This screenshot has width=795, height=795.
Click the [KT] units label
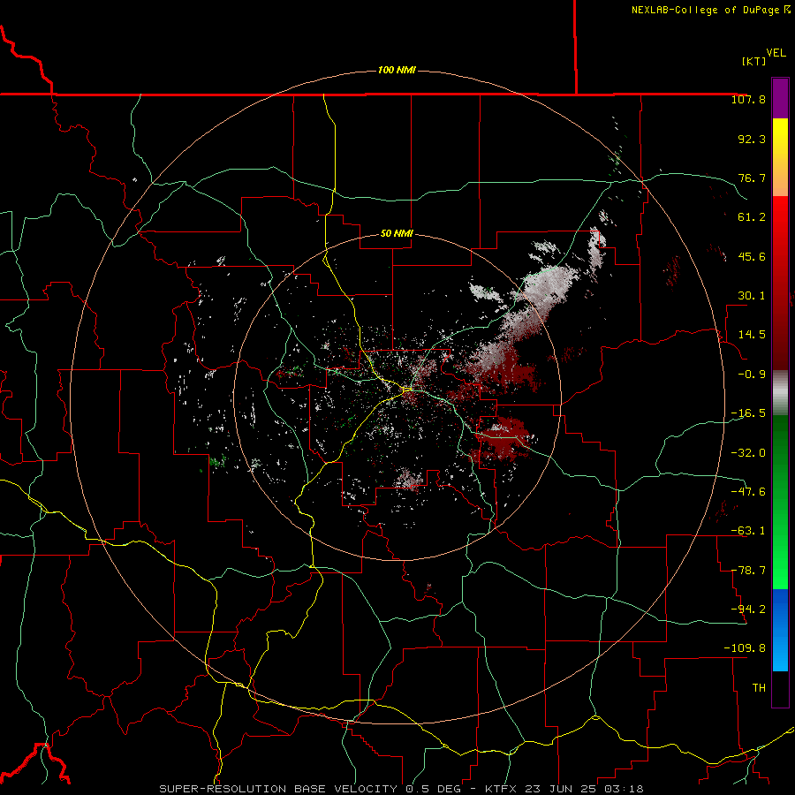(754, 61)
